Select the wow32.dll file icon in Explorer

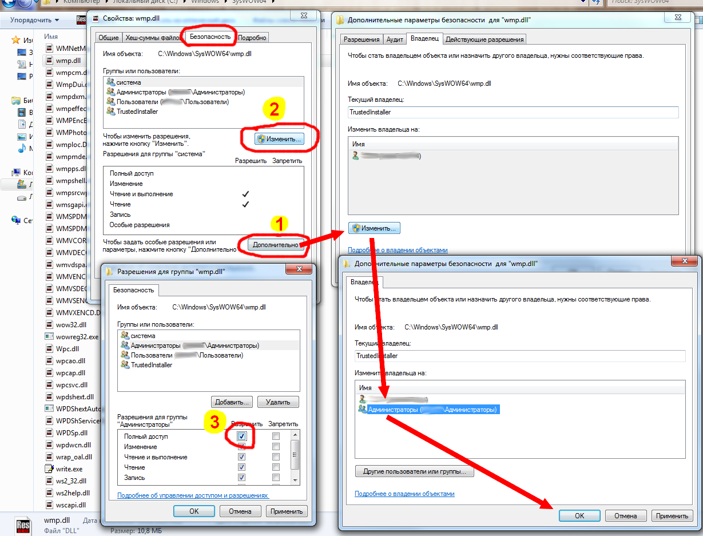(50, 325)
